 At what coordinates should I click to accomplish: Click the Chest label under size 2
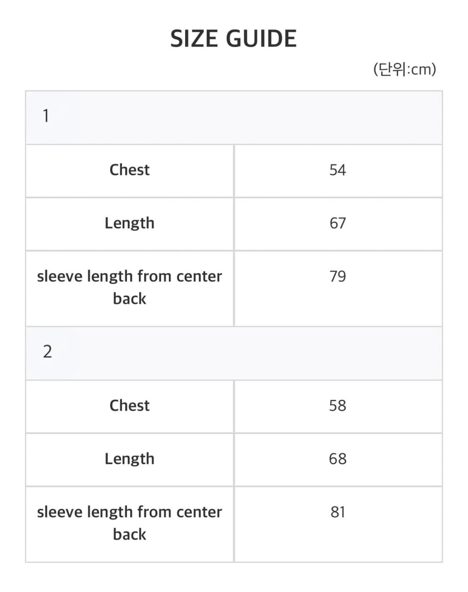(x=129, y=405)
